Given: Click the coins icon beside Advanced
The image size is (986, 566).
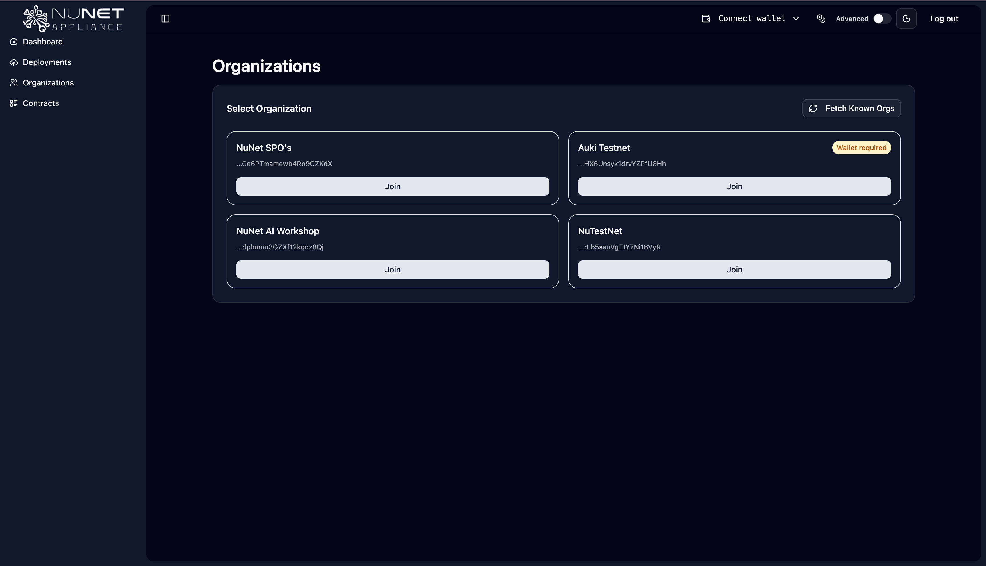Looking at the screenshot, I should tap(821, 19).
